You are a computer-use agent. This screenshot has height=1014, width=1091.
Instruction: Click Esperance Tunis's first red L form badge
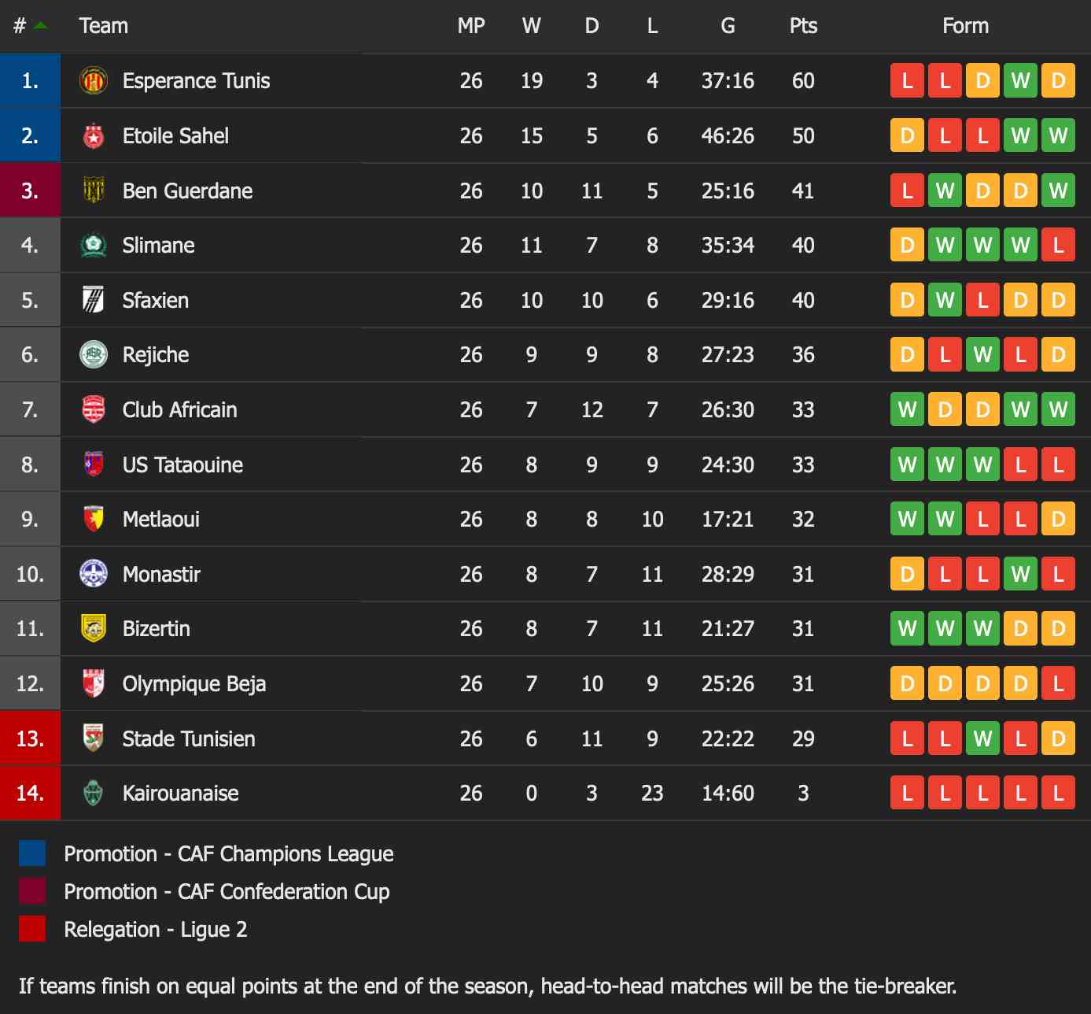907,81
